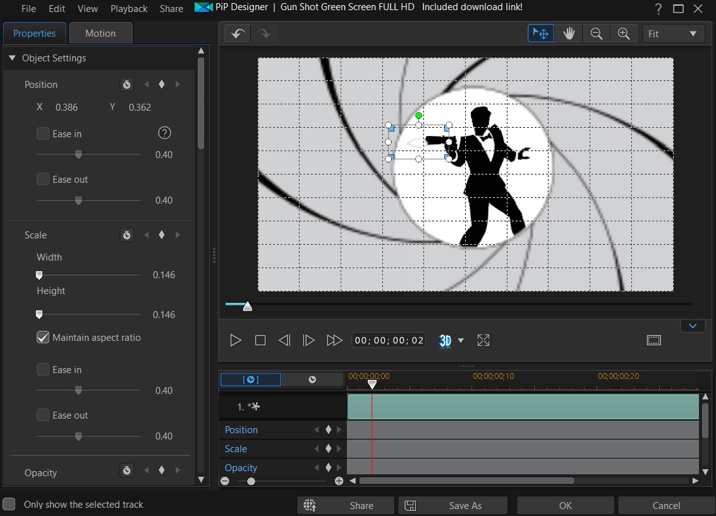Screen dimensions: 716x516
Task: Open the View menu
Action: click(88, 9)
